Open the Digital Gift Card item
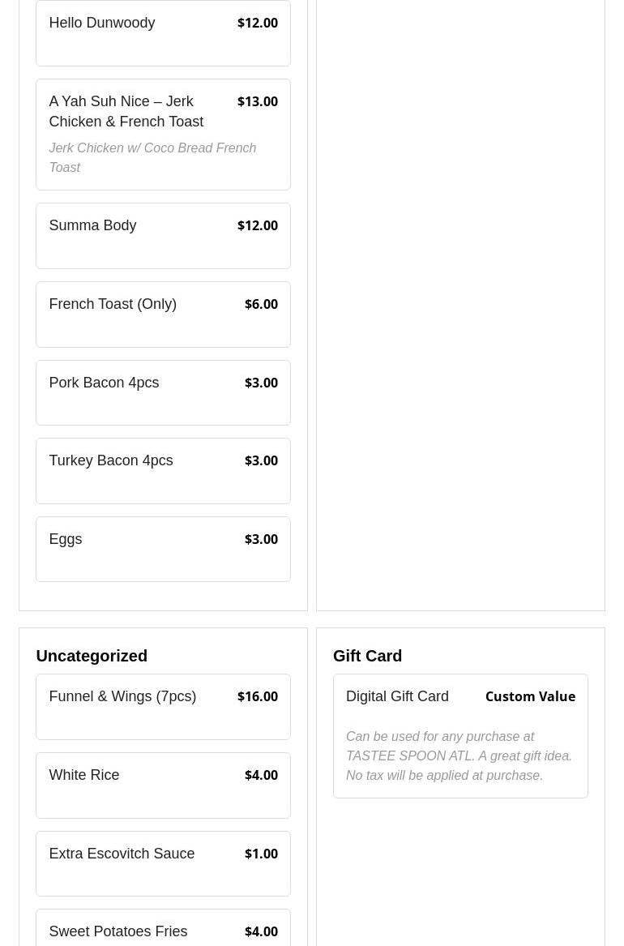 397,697
